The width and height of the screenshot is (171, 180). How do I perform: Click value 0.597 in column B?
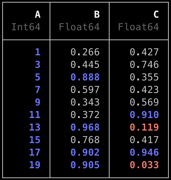click(x=85, y=90)
